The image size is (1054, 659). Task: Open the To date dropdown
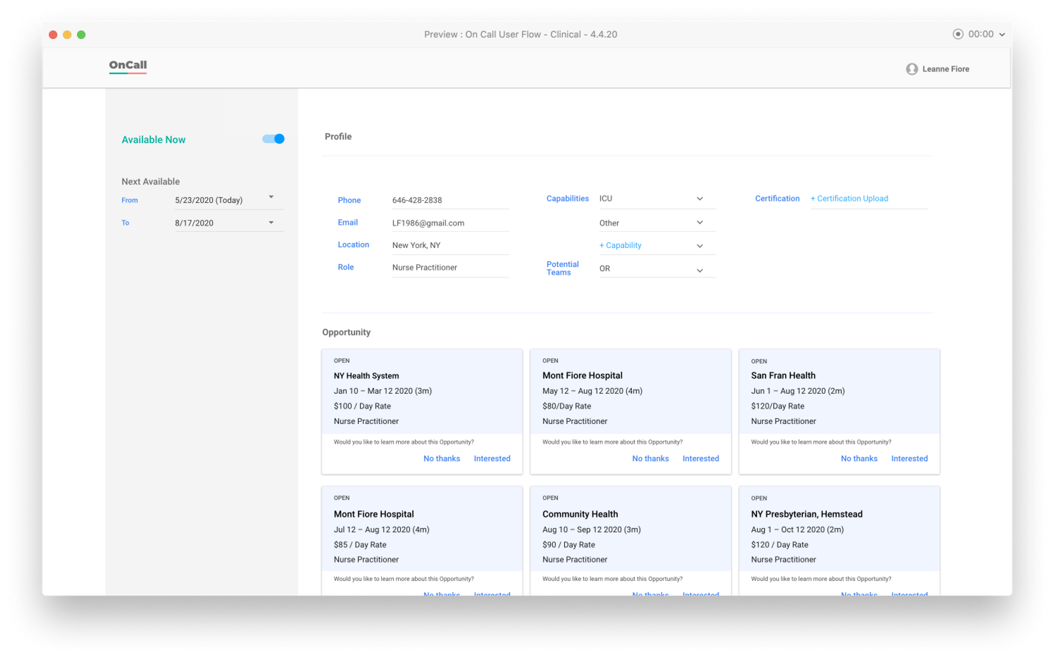coord(271,222)
